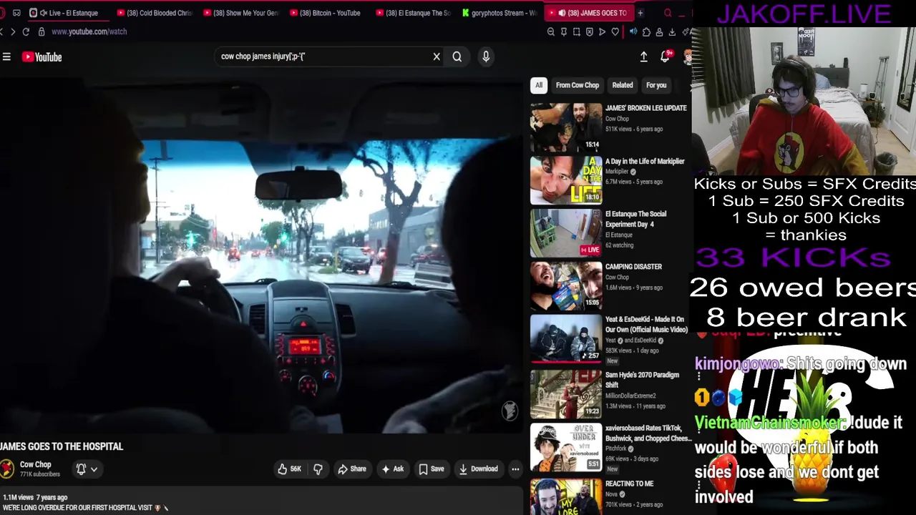Select the From Cow Chop chip

point(578,85)
